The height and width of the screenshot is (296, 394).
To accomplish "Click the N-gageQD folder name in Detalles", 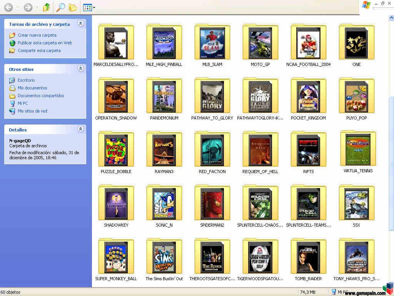I will [20, 141].
